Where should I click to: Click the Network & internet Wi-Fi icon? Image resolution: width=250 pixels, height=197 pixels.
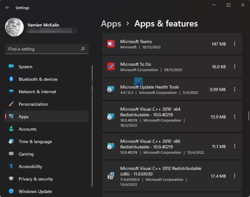11,92
